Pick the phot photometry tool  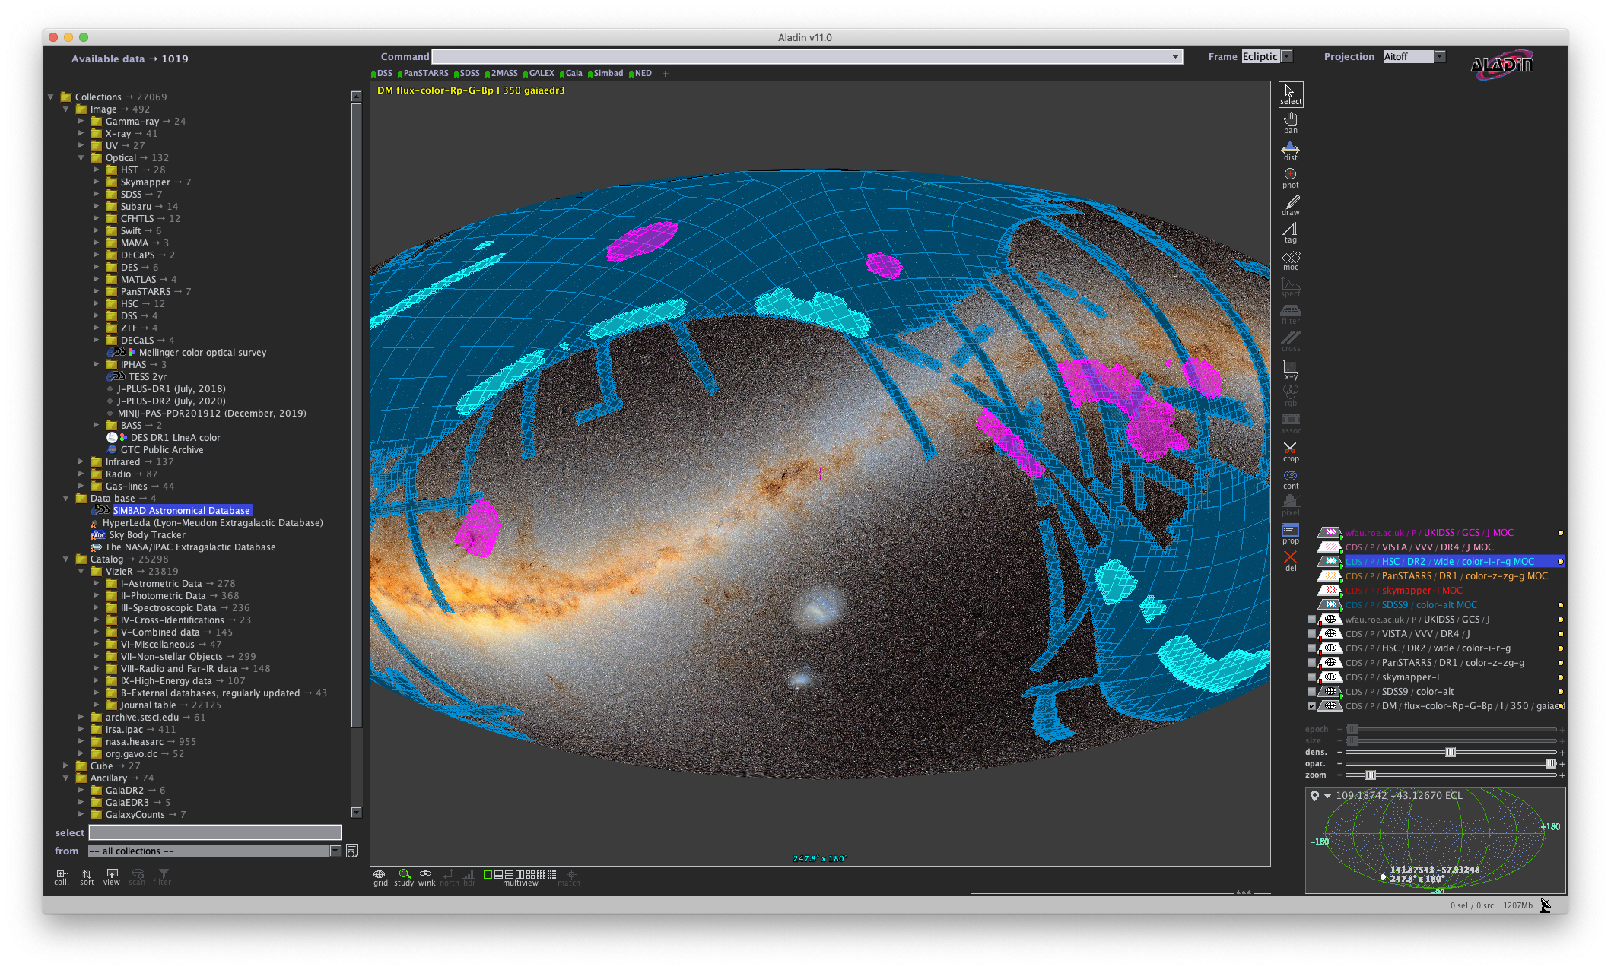pos(1291,178)
